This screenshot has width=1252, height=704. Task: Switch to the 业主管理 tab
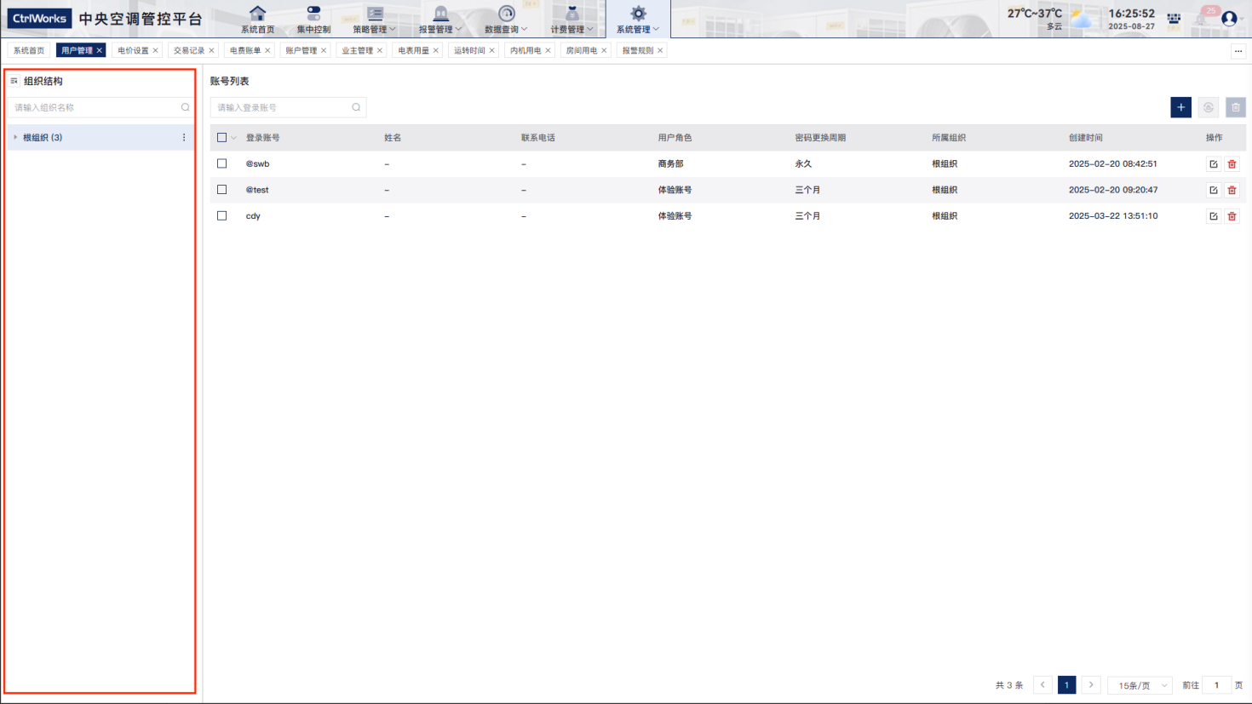pos(357,51)
